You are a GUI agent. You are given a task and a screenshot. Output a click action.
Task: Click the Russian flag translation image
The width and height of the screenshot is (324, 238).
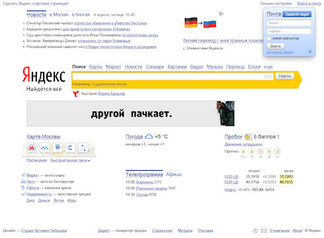pos(210,24)
